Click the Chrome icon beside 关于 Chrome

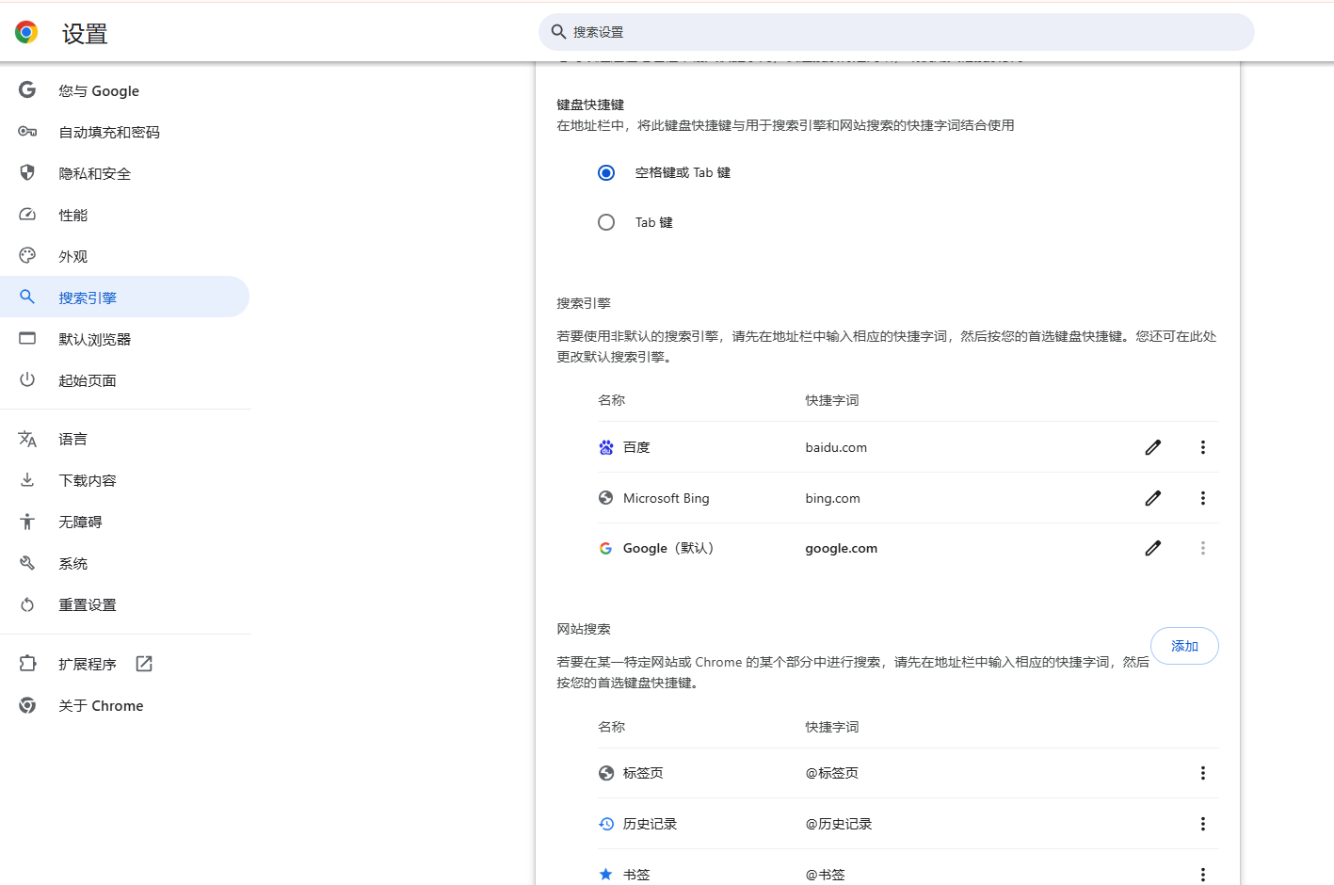click(27, 705)
